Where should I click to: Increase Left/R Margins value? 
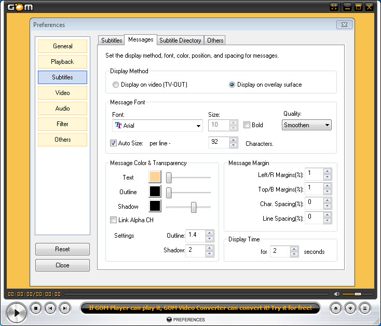tap(327, 171)
